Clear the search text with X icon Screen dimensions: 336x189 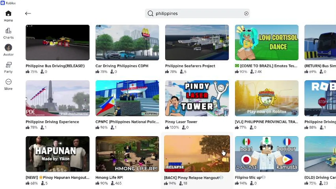pyautogui.click(x=246, y=13)
